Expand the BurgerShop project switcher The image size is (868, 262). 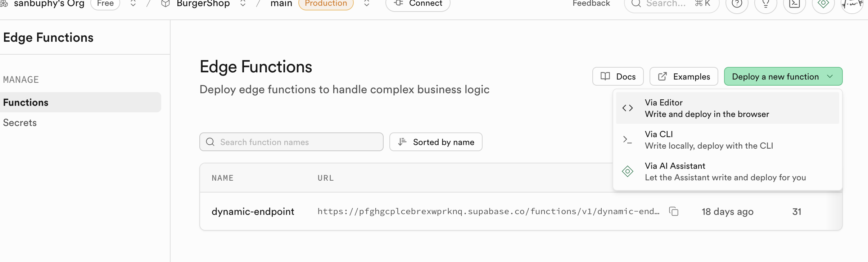tap(243, 4)
